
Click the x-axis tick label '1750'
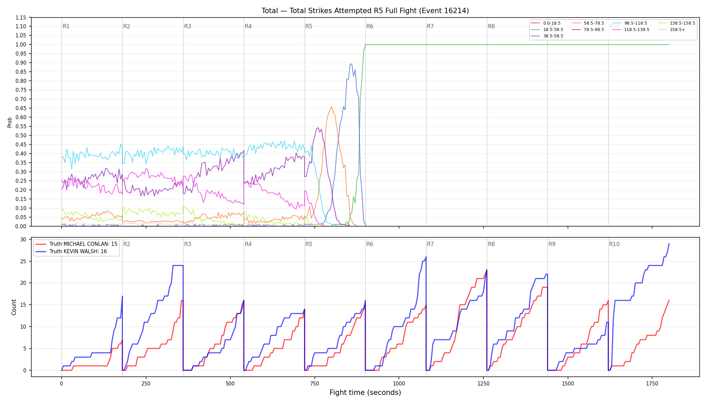tap(652, 383)
